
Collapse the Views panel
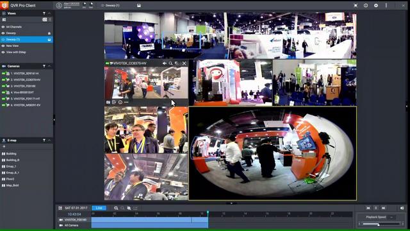click(49, 13)
